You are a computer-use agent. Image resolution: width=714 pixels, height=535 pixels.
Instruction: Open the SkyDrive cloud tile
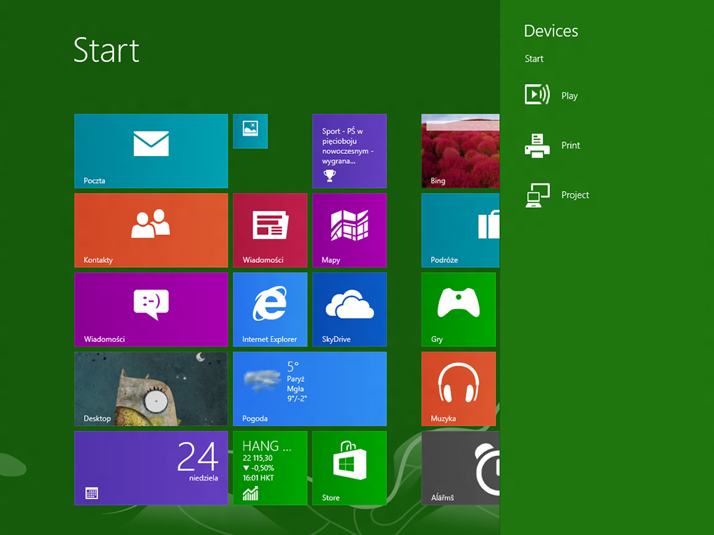click(349, 309)
